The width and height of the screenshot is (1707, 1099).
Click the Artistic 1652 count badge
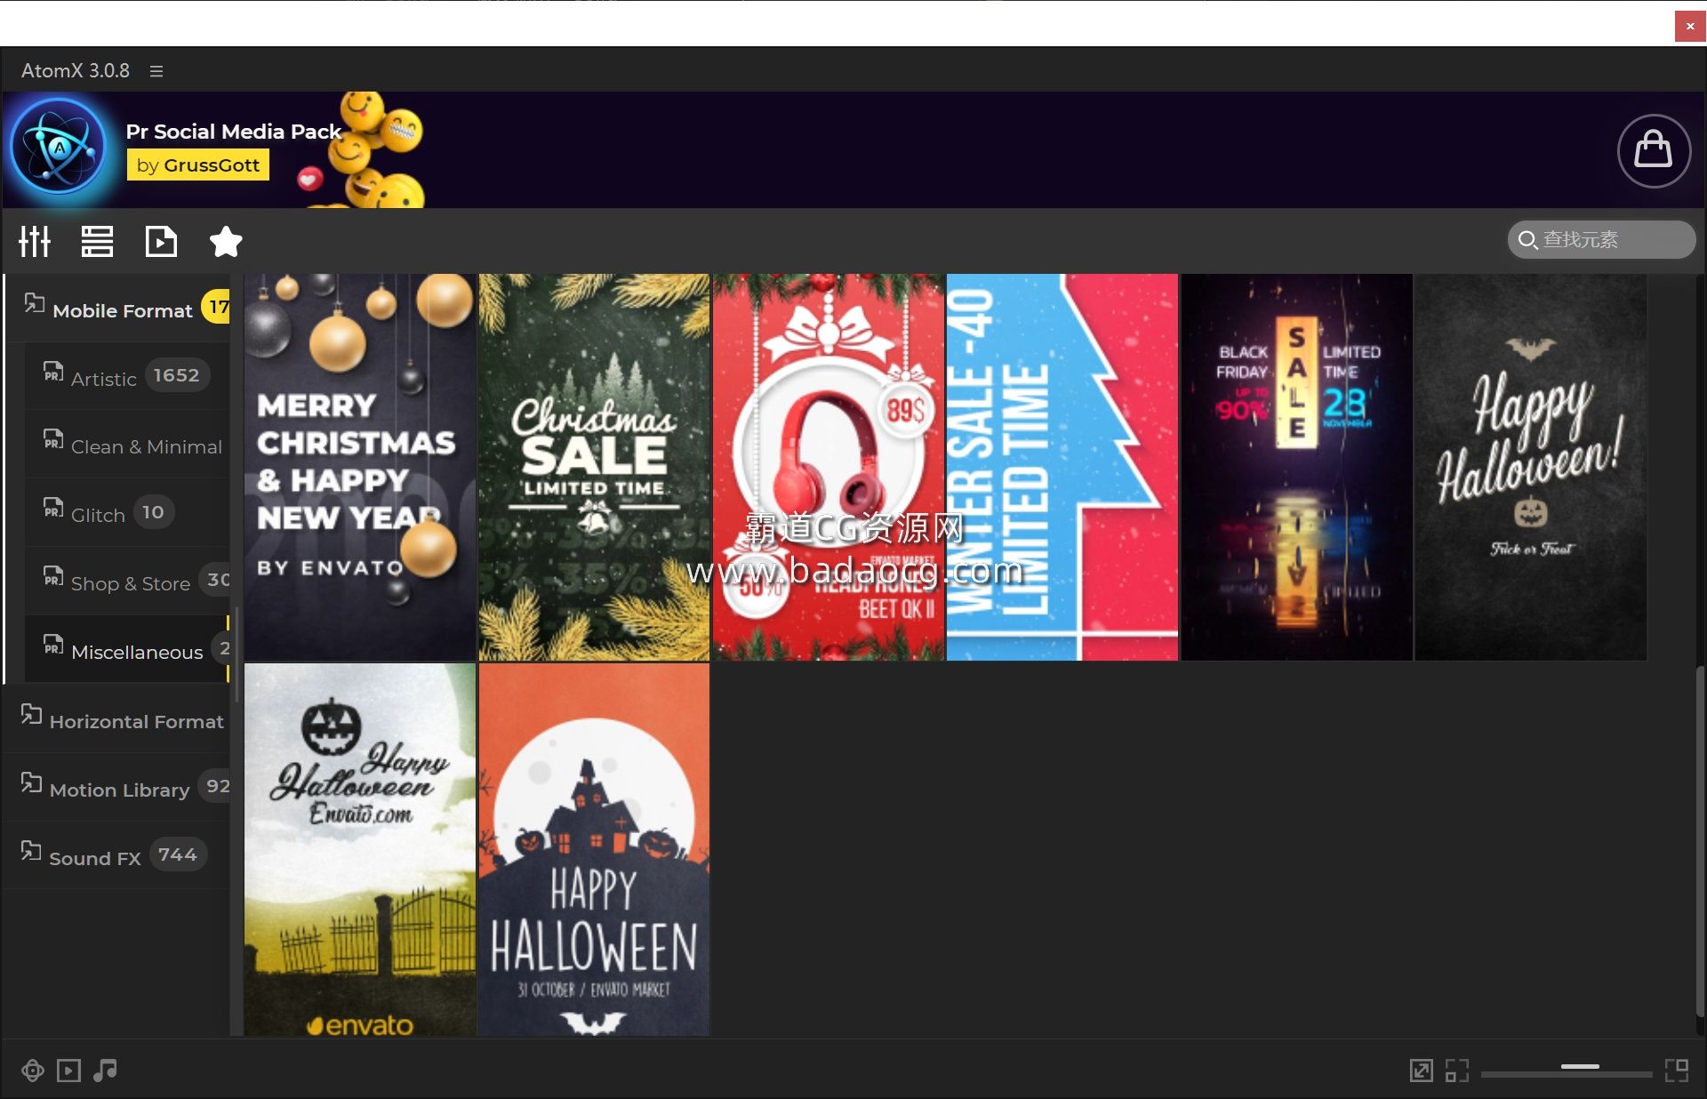176,375
